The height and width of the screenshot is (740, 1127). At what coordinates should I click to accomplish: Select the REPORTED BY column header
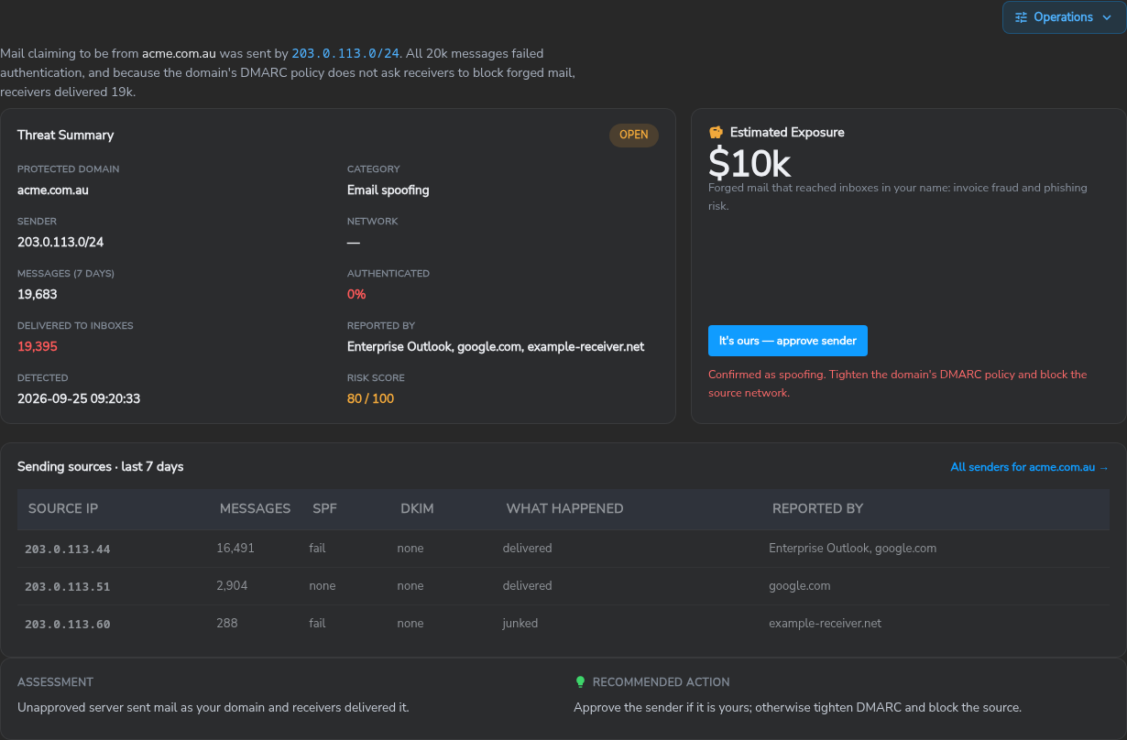[817, 508]
